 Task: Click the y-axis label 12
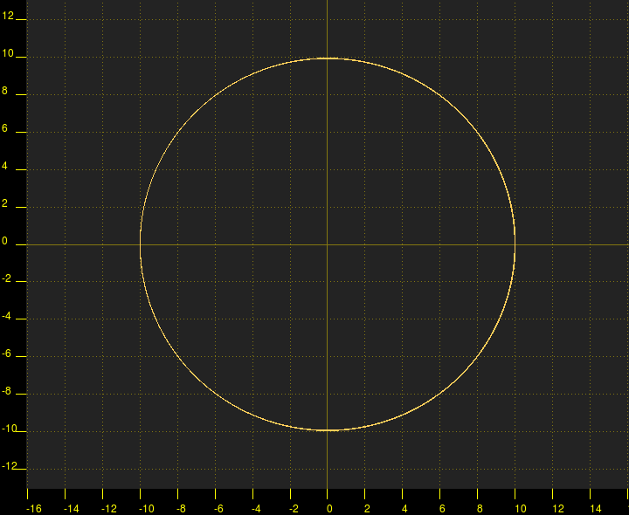click(x=8, y=16)
